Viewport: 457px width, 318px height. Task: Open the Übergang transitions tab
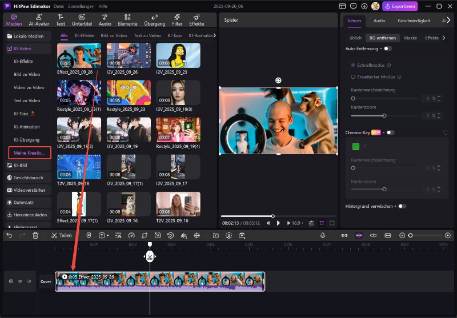(154, 20)
